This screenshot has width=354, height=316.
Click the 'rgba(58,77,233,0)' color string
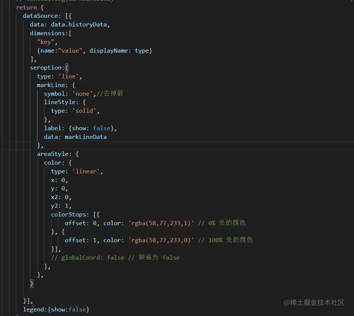(161, 240)
